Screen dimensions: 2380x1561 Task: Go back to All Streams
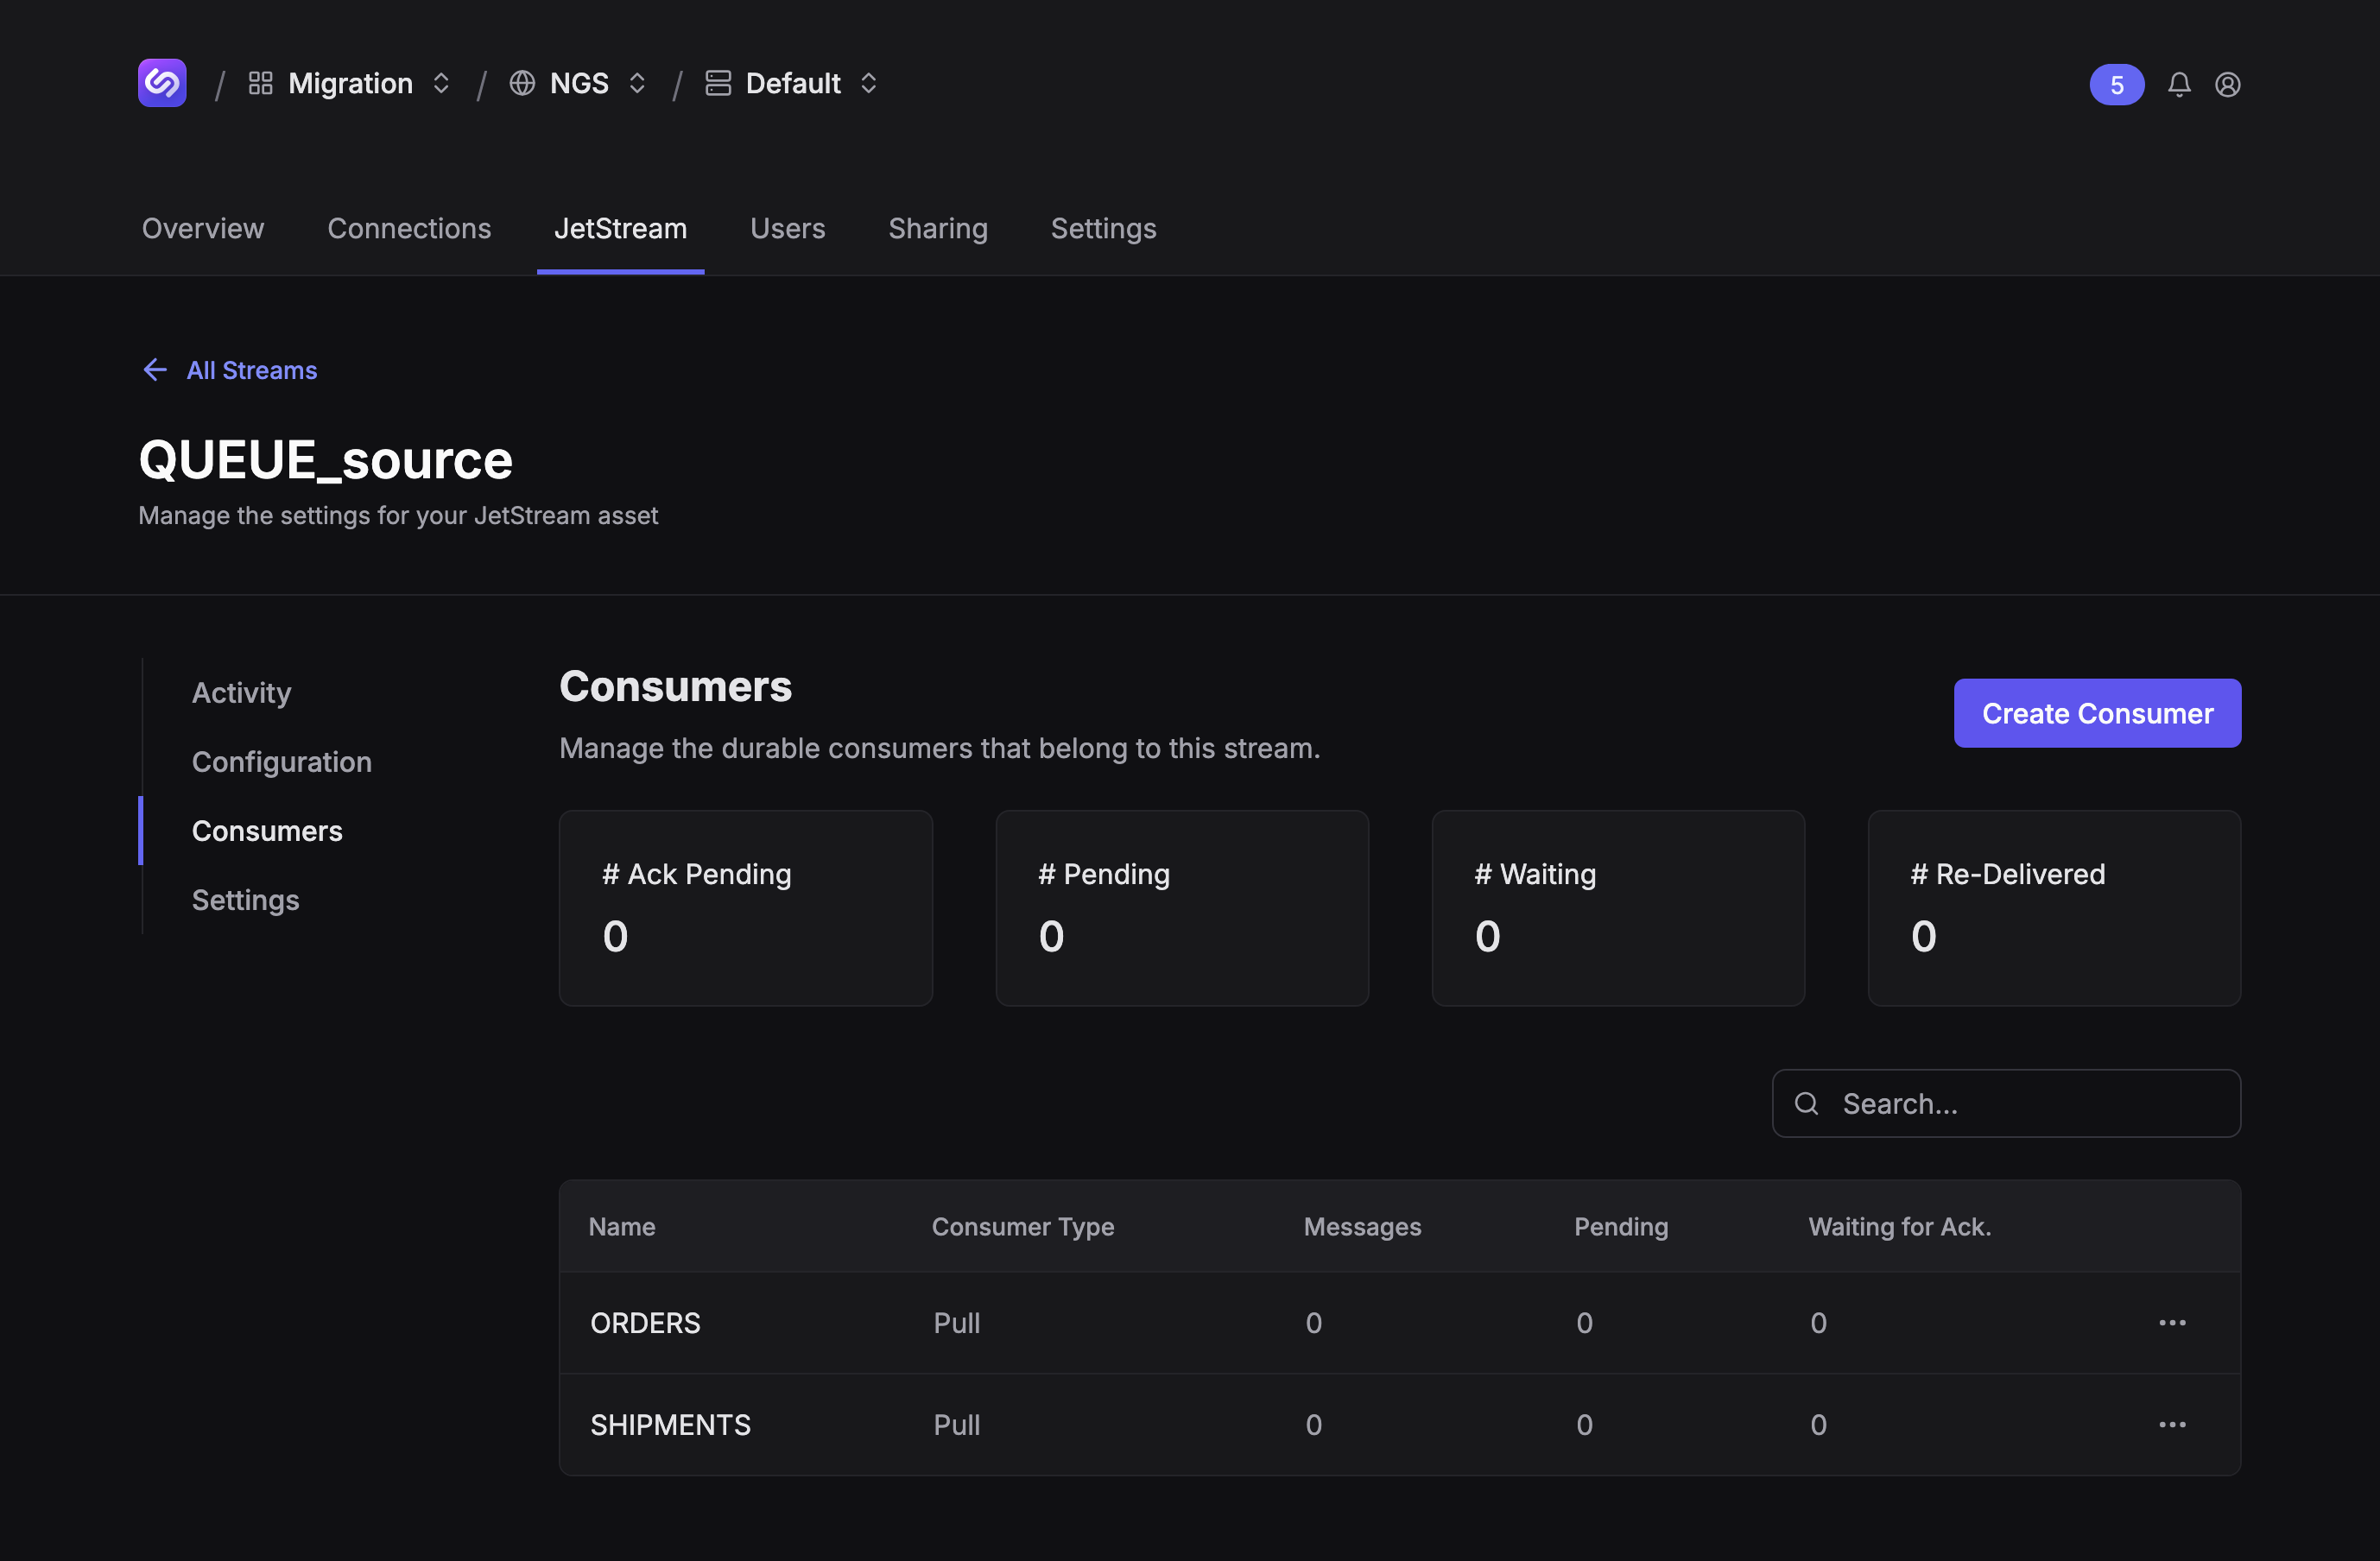tap(252, 370)
